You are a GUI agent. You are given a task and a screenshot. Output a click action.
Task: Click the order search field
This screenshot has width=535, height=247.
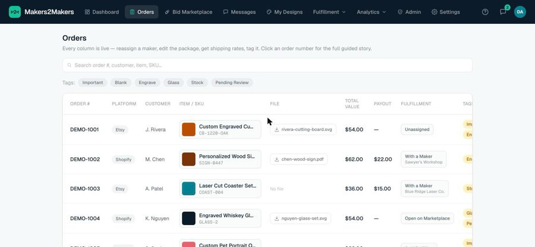point(267,65)
